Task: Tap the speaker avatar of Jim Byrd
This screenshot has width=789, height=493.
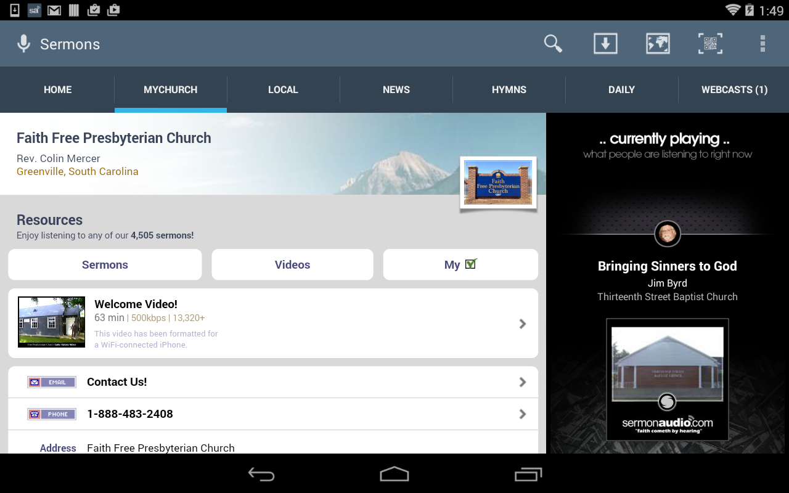Action: coord(668,234)
